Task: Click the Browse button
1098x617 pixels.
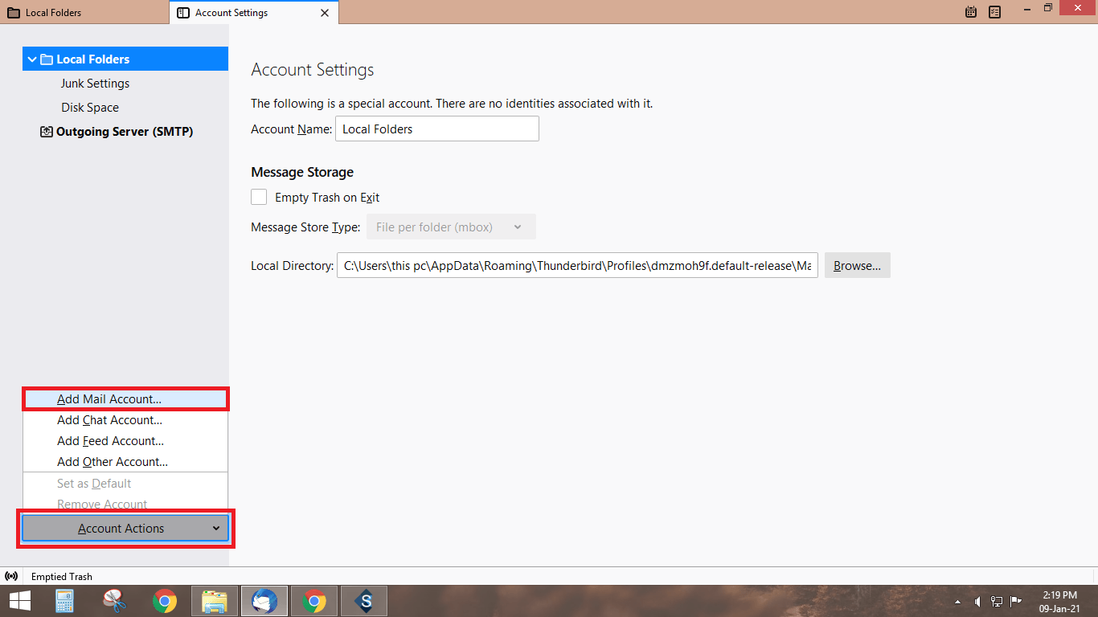Action: tap(857, 265)
